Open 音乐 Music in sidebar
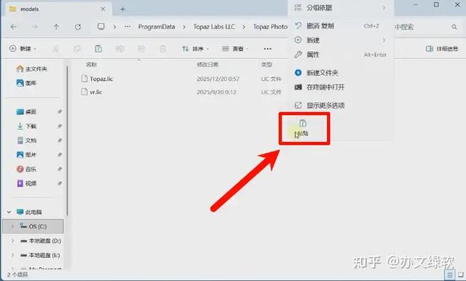This screenshot has height=281, width=466. tap(26, 170)
